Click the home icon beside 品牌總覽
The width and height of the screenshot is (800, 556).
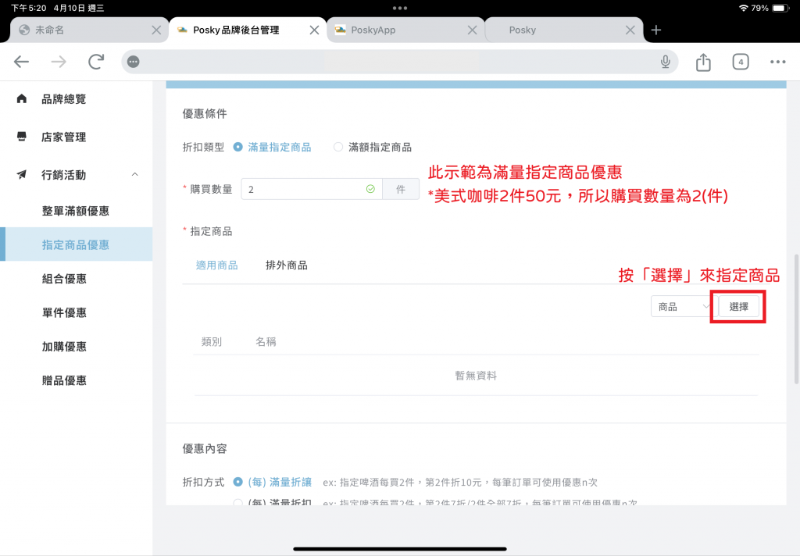(21, 98)
